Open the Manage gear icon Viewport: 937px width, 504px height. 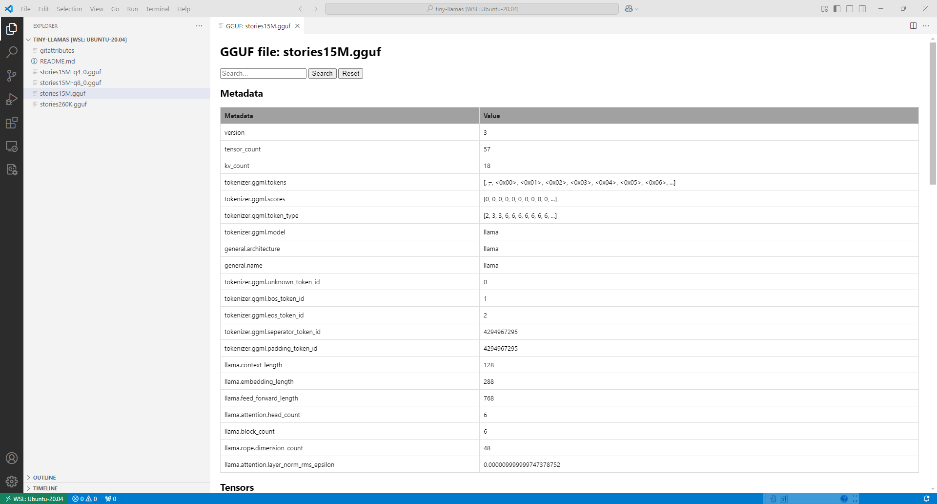[x=12, y=482]
